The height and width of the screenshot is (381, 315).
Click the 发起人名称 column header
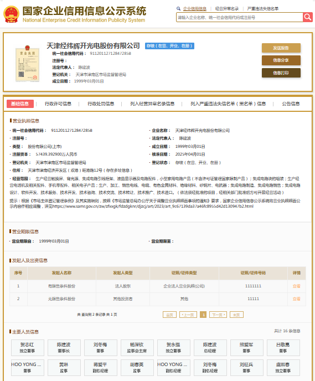(x=61, y=273)
